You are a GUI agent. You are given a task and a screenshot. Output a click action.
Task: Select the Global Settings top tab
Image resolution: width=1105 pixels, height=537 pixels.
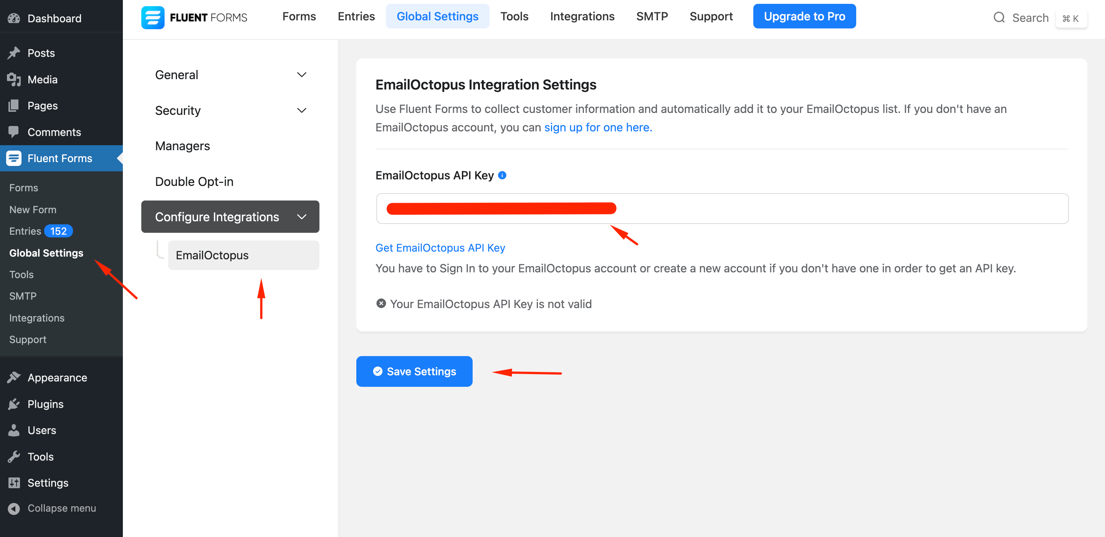pyautogui.click(x=437, y=16)
